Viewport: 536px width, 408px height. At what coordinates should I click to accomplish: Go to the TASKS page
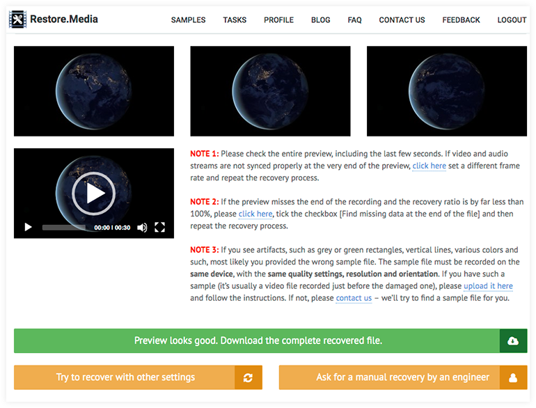(235, 20)
